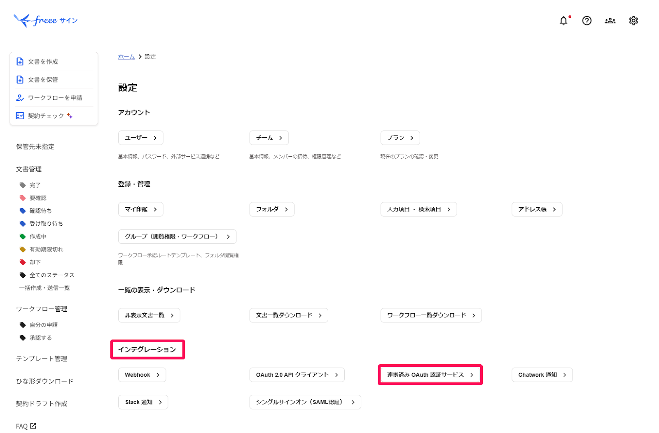Click the chevron on the フォルダ button
The width and height of the screenshot is (659, 433).
(286, 209)
